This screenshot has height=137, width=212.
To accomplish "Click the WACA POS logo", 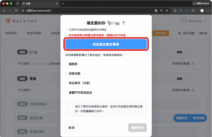I will 21,21.
